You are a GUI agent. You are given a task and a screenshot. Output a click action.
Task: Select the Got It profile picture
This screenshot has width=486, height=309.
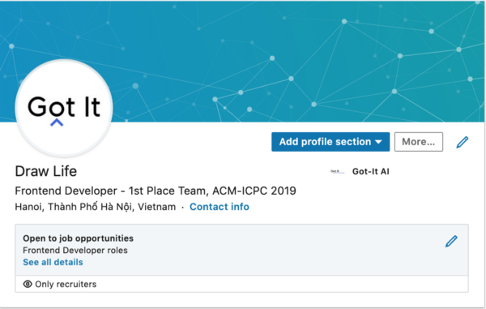click(x=64, y=108)
